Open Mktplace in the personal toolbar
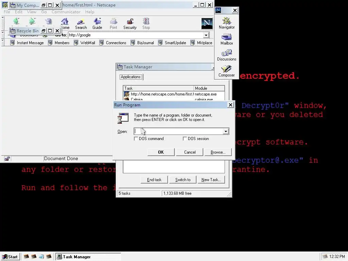 click(201, 42)
